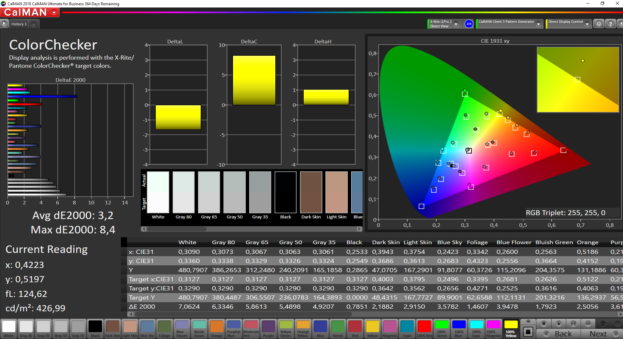Select the 100% Green patch button
This screenshot has height=339, width=623.
click(442, 329)
